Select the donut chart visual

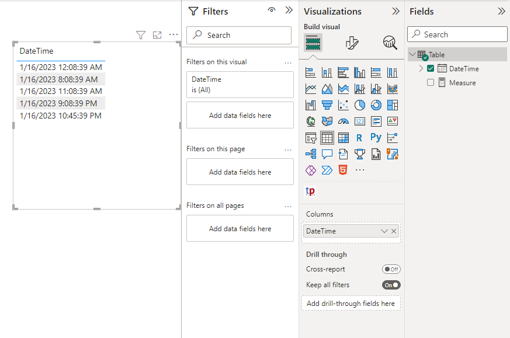(x=376, y=105)
